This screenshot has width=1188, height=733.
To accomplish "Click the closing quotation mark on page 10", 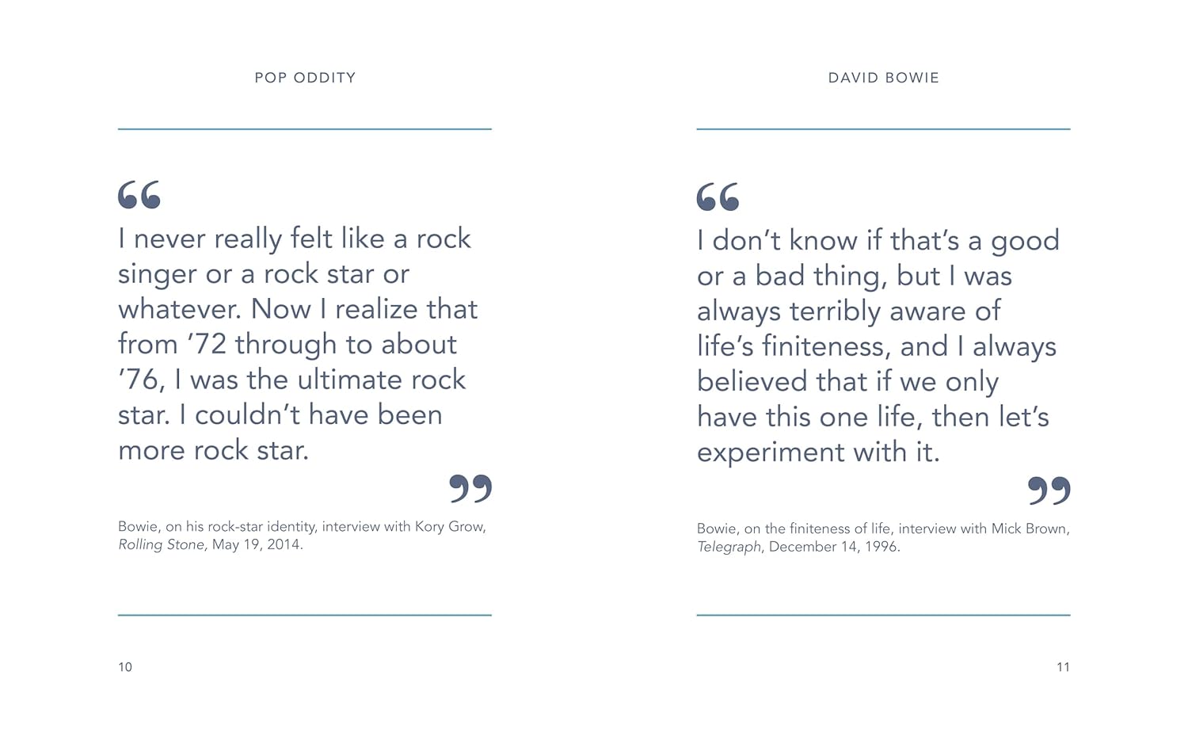I will [470, 488].
